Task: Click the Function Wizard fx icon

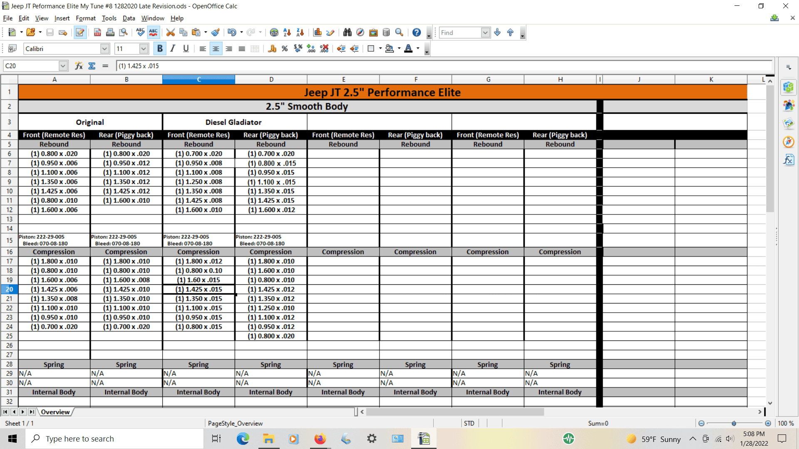Action: tap(79, 66)
